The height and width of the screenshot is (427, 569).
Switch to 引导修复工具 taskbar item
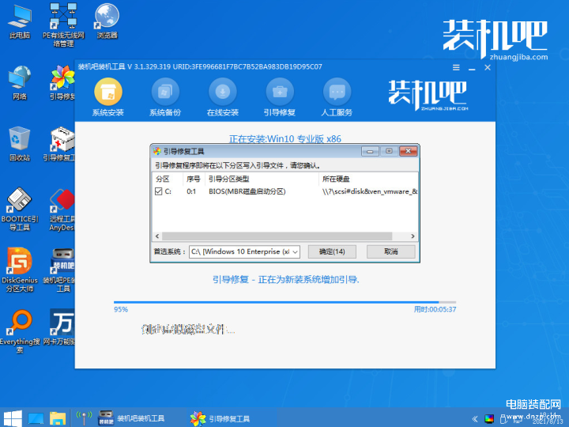pyautogui.click(x=220, y=418)
